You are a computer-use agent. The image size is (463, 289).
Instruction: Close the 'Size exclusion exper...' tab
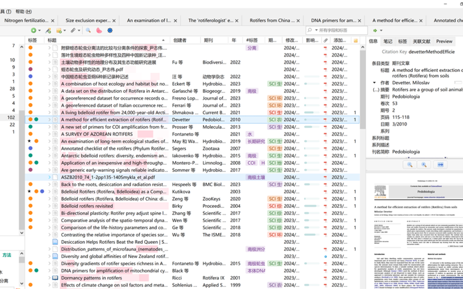114,21
